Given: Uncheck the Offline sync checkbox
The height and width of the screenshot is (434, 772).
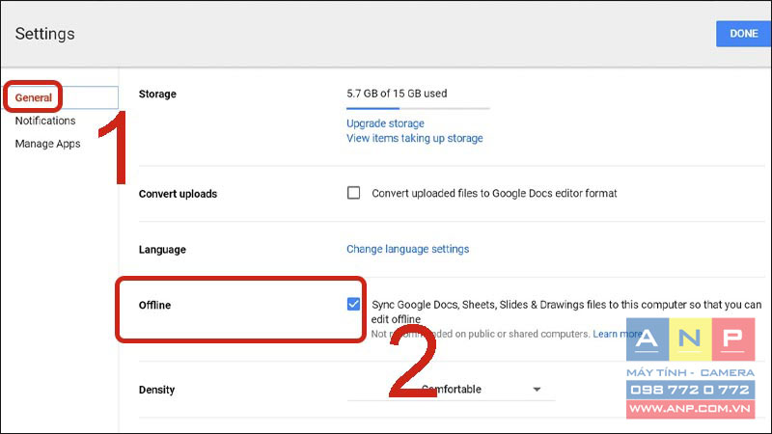Looking at the screenshot, I should tap(353, 304).
